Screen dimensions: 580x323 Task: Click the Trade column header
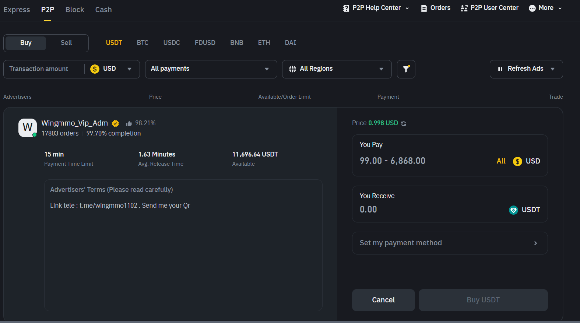point(556,97)
